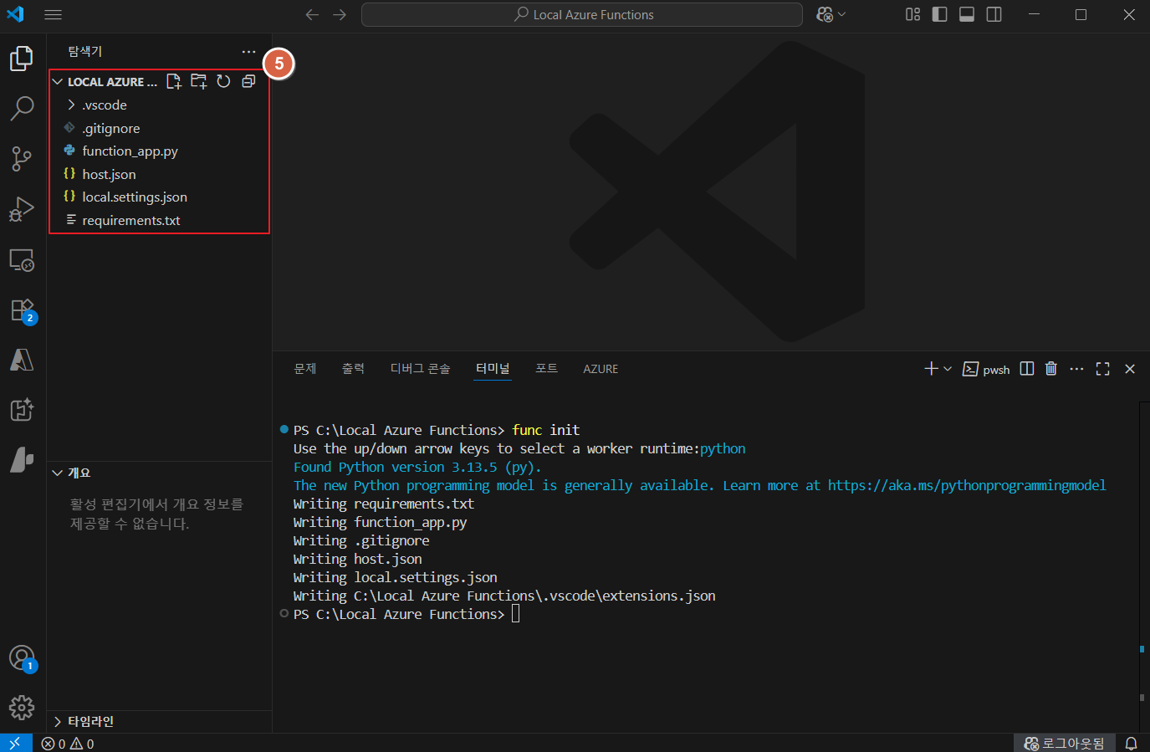
Task: Go forward with the navigation arrow
Action: [339, 14]
